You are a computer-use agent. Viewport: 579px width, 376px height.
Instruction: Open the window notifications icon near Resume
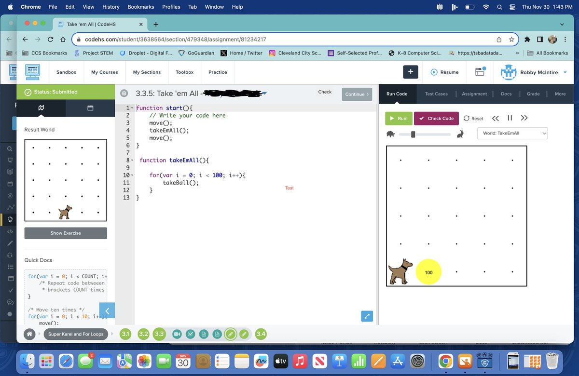pos(480,72)
